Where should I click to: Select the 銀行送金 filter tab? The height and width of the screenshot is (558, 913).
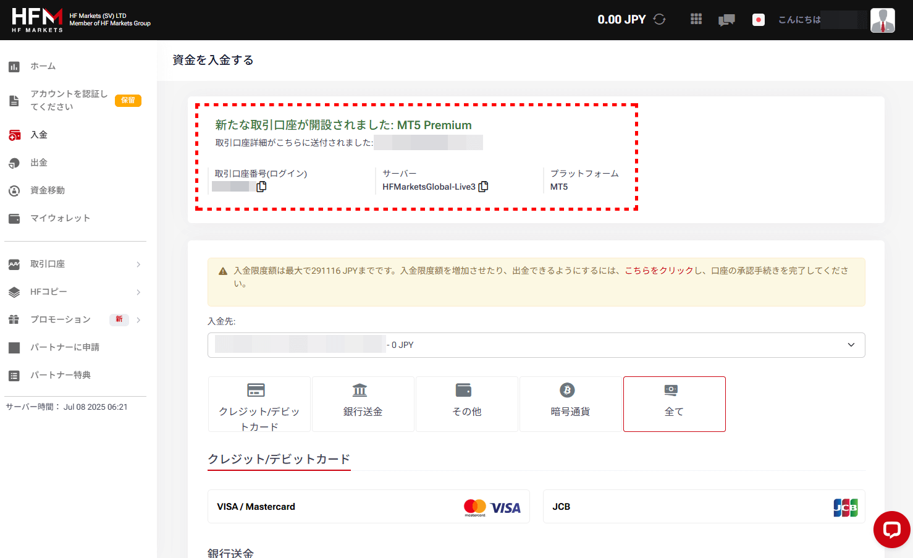click(363, 404)
